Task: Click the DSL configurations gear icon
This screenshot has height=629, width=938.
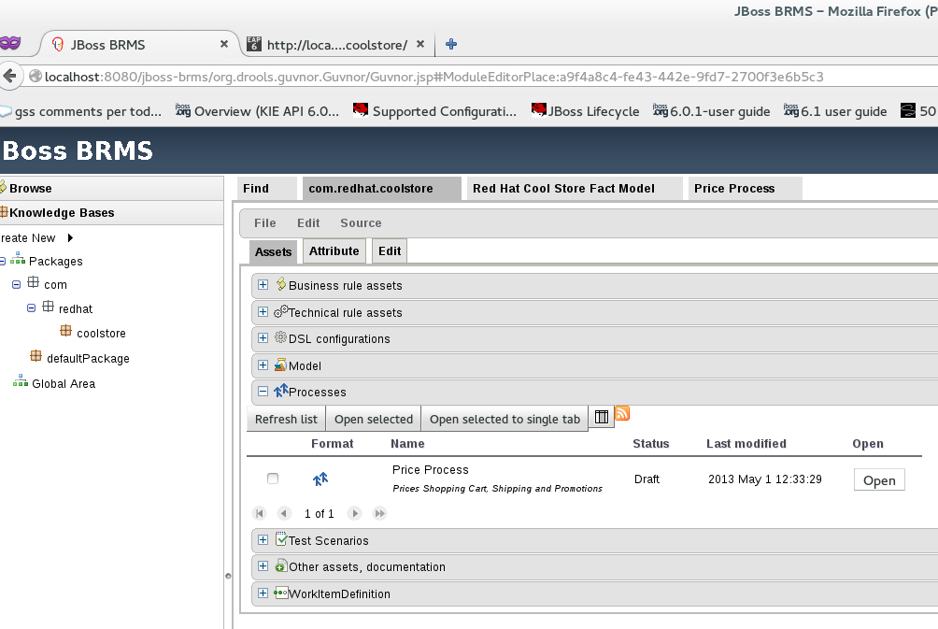Action: (x=280, y=337)
